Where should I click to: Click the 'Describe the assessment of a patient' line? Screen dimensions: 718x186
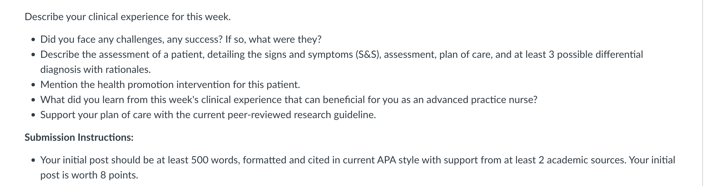341,54
